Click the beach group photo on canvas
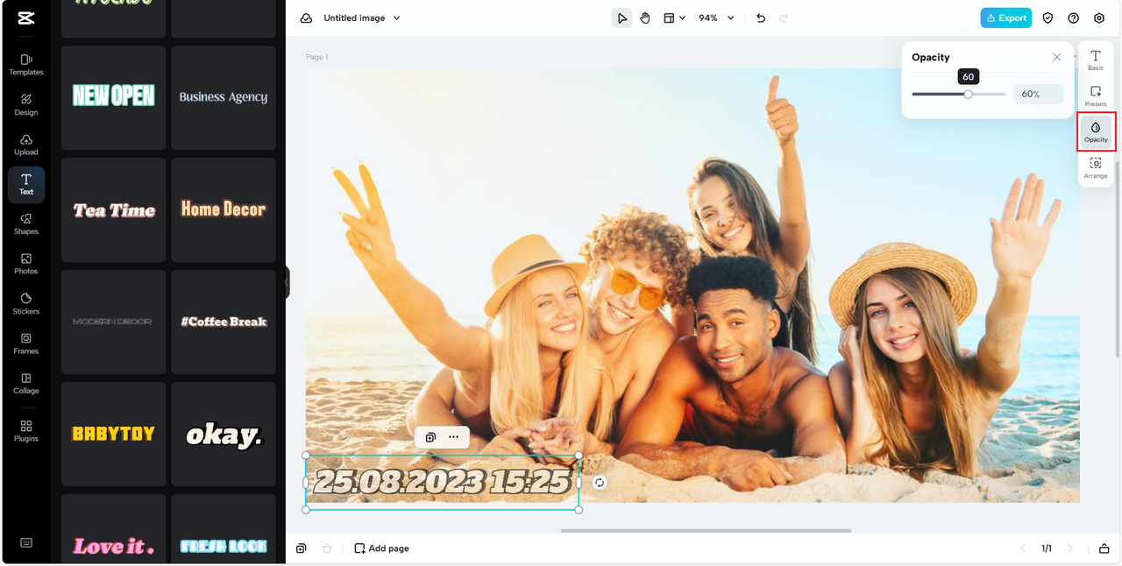The height and width of the screenshot is (566, 1122). point(692,286)
